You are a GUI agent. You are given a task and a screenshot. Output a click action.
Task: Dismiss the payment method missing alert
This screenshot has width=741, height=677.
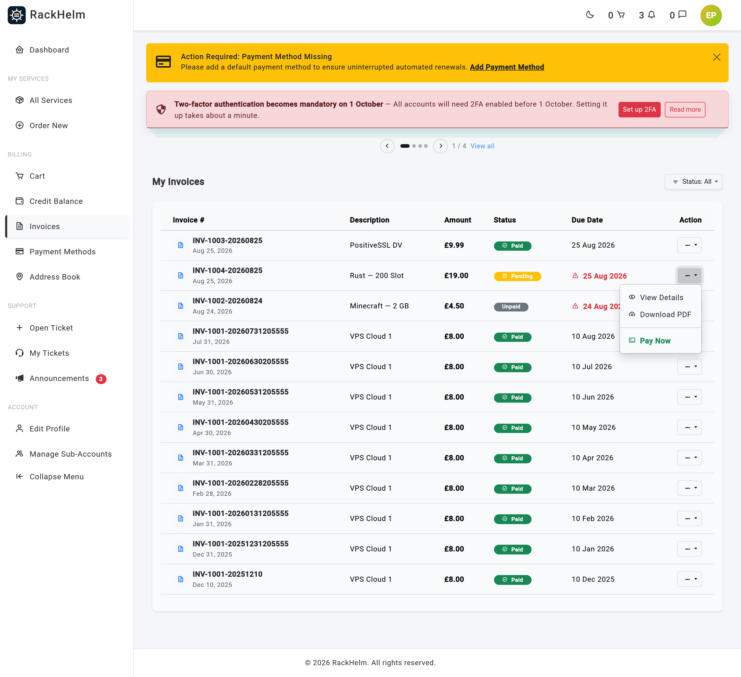(716, 57)
